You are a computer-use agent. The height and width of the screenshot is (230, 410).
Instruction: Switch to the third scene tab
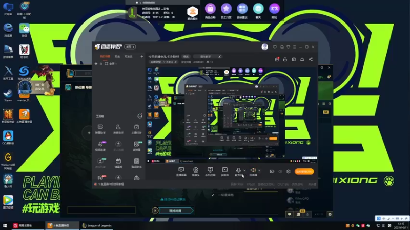pos(129,56)
